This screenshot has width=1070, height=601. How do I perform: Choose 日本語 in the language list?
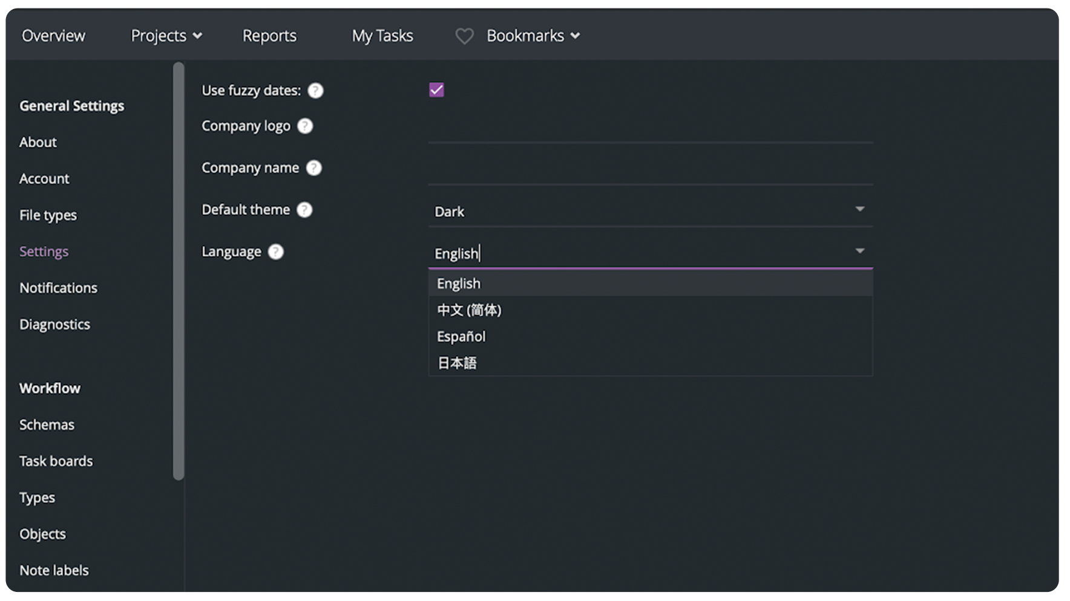(x=650, y=363)
